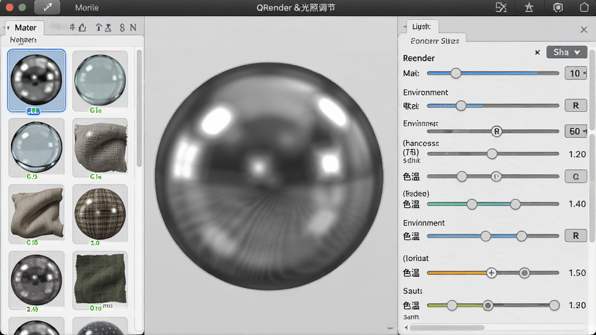Click the R button beside lower Environment 色温 slider
This screenshot has height=335, width=596.
576,236
